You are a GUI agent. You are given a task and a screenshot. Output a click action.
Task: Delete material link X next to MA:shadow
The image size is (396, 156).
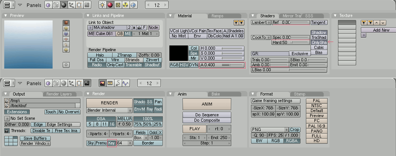pyautogui.click(x=134, y=28)
